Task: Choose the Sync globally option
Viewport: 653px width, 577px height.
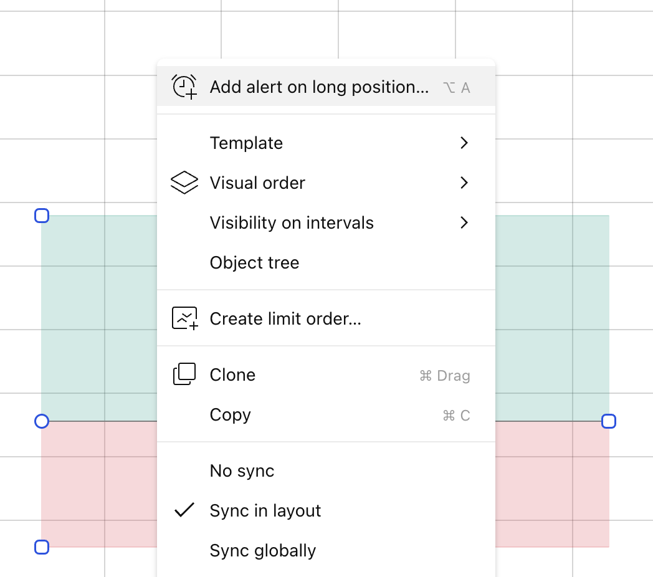Action: 326,550
